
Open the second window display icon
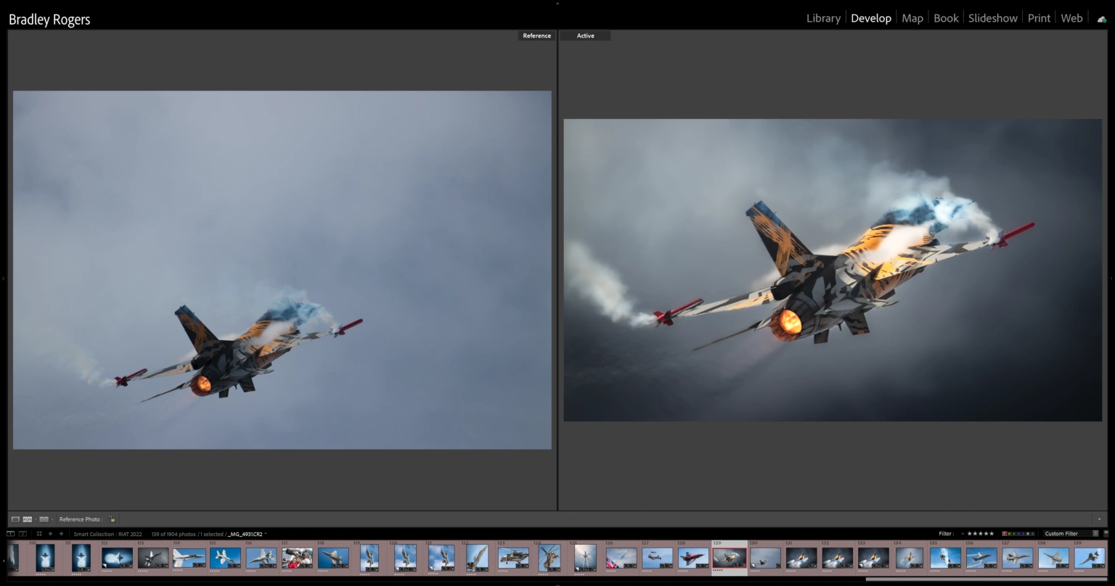(23, 534)
